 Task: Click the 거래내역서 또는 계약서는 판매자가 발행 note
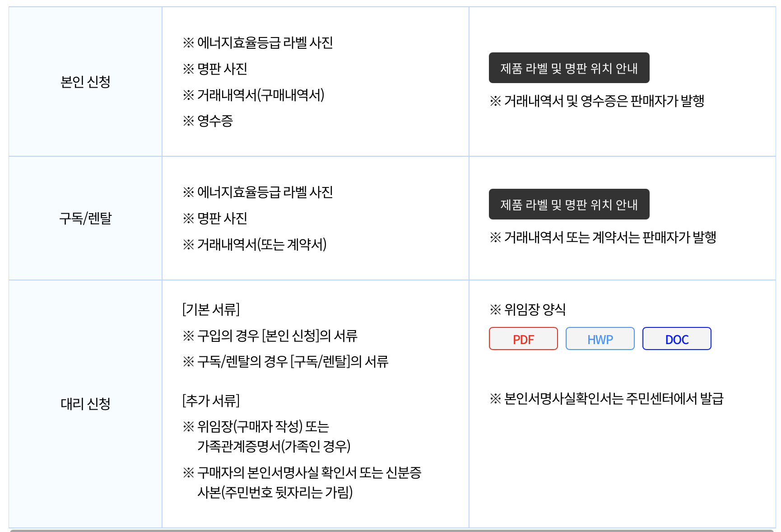609,238
